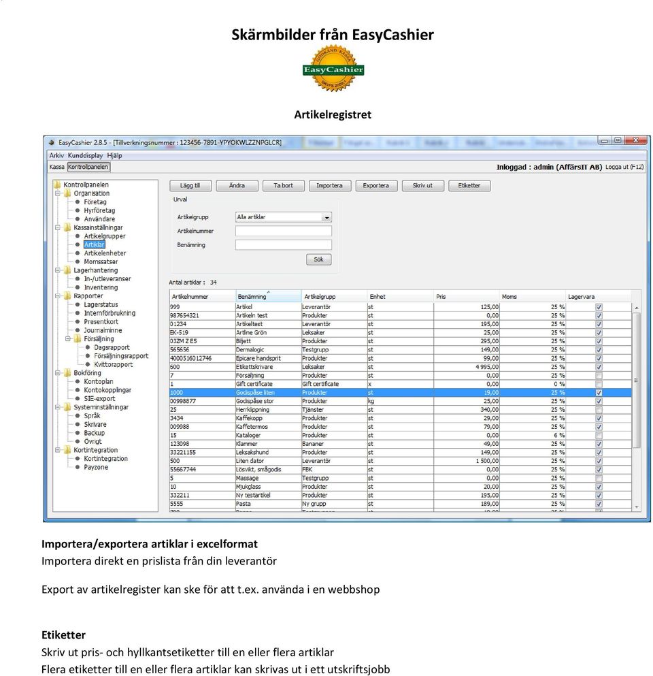
Task: Toggle Lagervara checkbox for Godispåse liten row
Action: tap(599, 393)
